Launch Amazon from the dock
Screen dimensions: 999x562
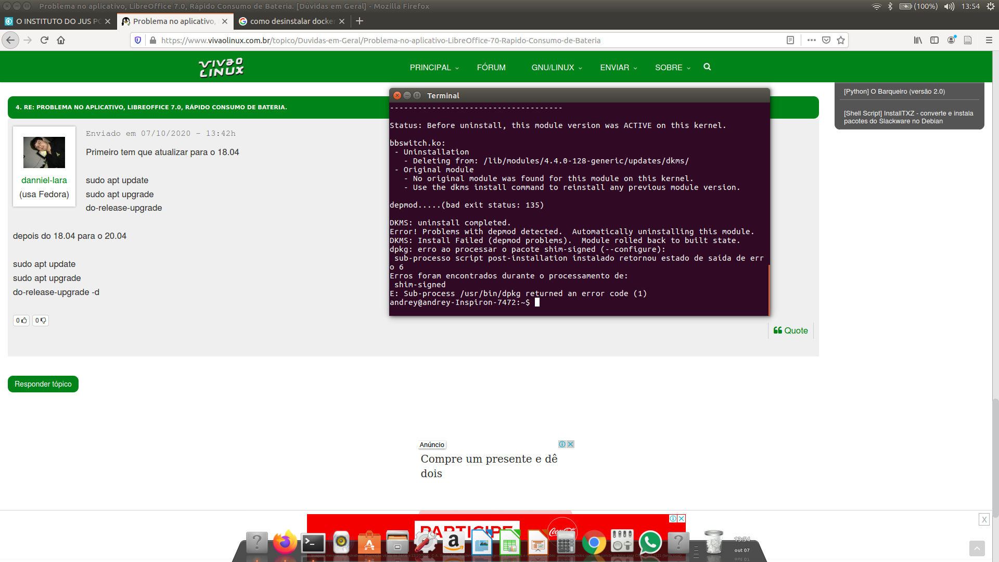pos(454,543)
